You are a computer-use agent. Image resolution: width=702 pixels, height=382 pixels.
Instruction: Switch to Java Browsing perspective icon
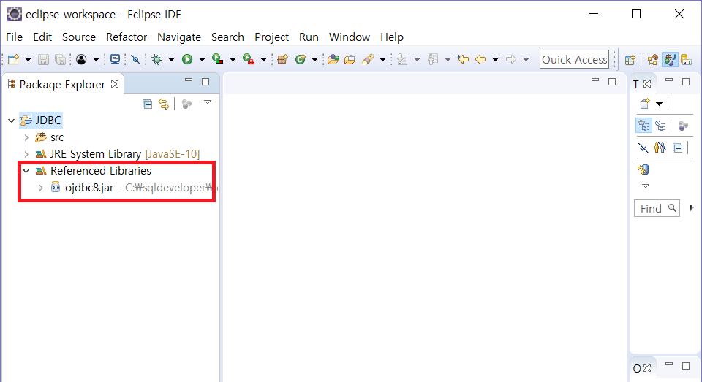pos(653,59)
